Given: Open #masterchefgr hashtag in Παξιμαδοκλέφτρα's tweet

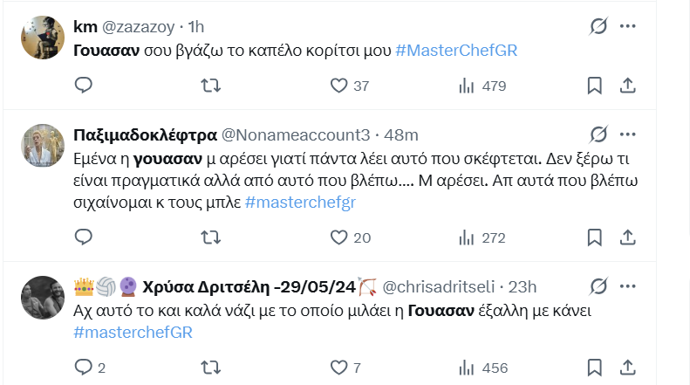Looking at the screenshot, I should pos(301,203).
